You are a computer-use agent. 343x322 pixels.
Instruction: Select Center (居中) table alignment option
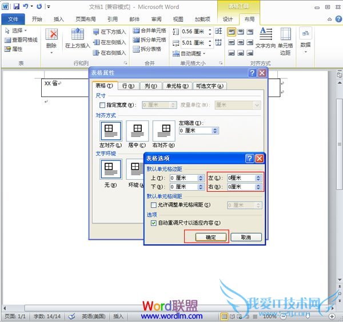click(x=137, y=131)
